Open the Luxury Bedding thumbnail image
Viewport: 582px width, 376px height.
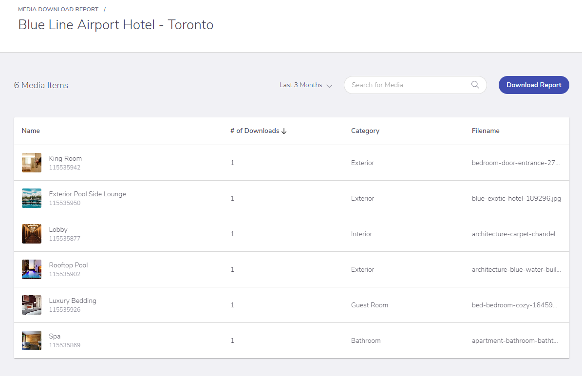pos(32,305)
